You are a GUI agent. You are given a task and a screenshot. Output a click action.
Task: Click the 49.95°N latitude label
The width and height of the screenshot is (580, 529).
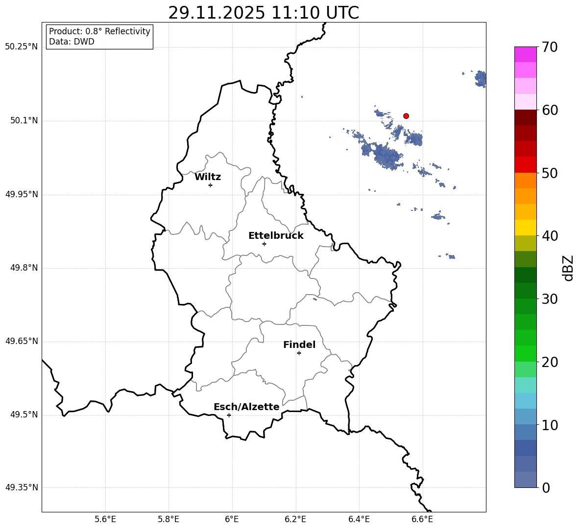tap(21, 194)
